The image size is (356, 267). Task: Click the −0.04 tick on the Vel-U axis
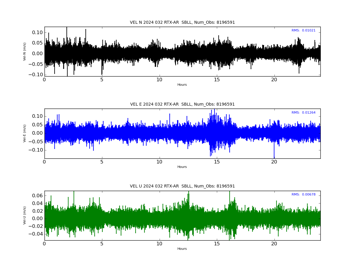tap(36, 234)
